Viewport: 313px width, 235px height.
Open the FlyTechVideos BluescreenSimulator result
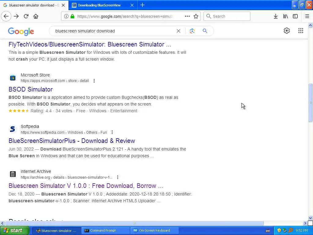point(90,44)
